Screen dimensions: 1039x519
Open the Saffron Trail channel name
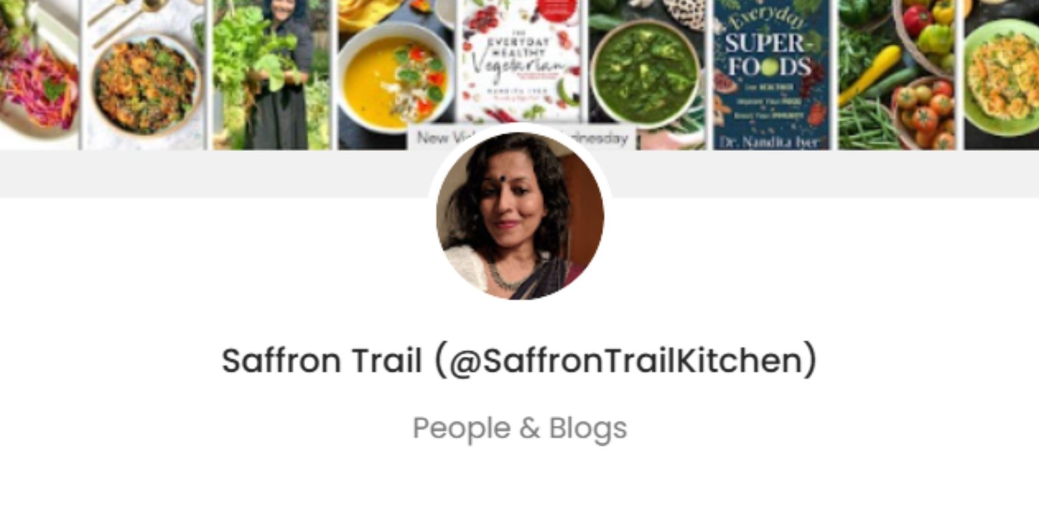pyautogui.click(x=322, y=361)
